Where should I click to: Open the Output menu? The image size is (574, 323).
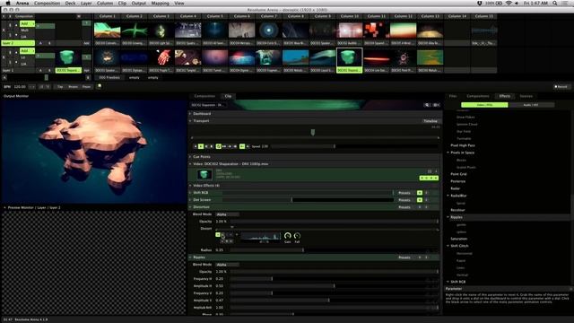[x=139, y=4]
